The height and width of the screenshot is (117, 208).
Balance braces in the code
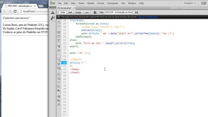pos(59,50)
